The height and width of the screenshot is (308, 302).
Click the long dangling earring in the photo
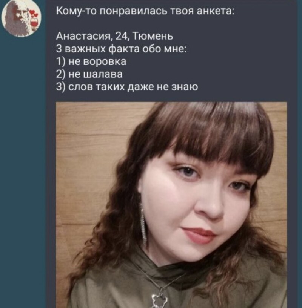click(144, 225)
